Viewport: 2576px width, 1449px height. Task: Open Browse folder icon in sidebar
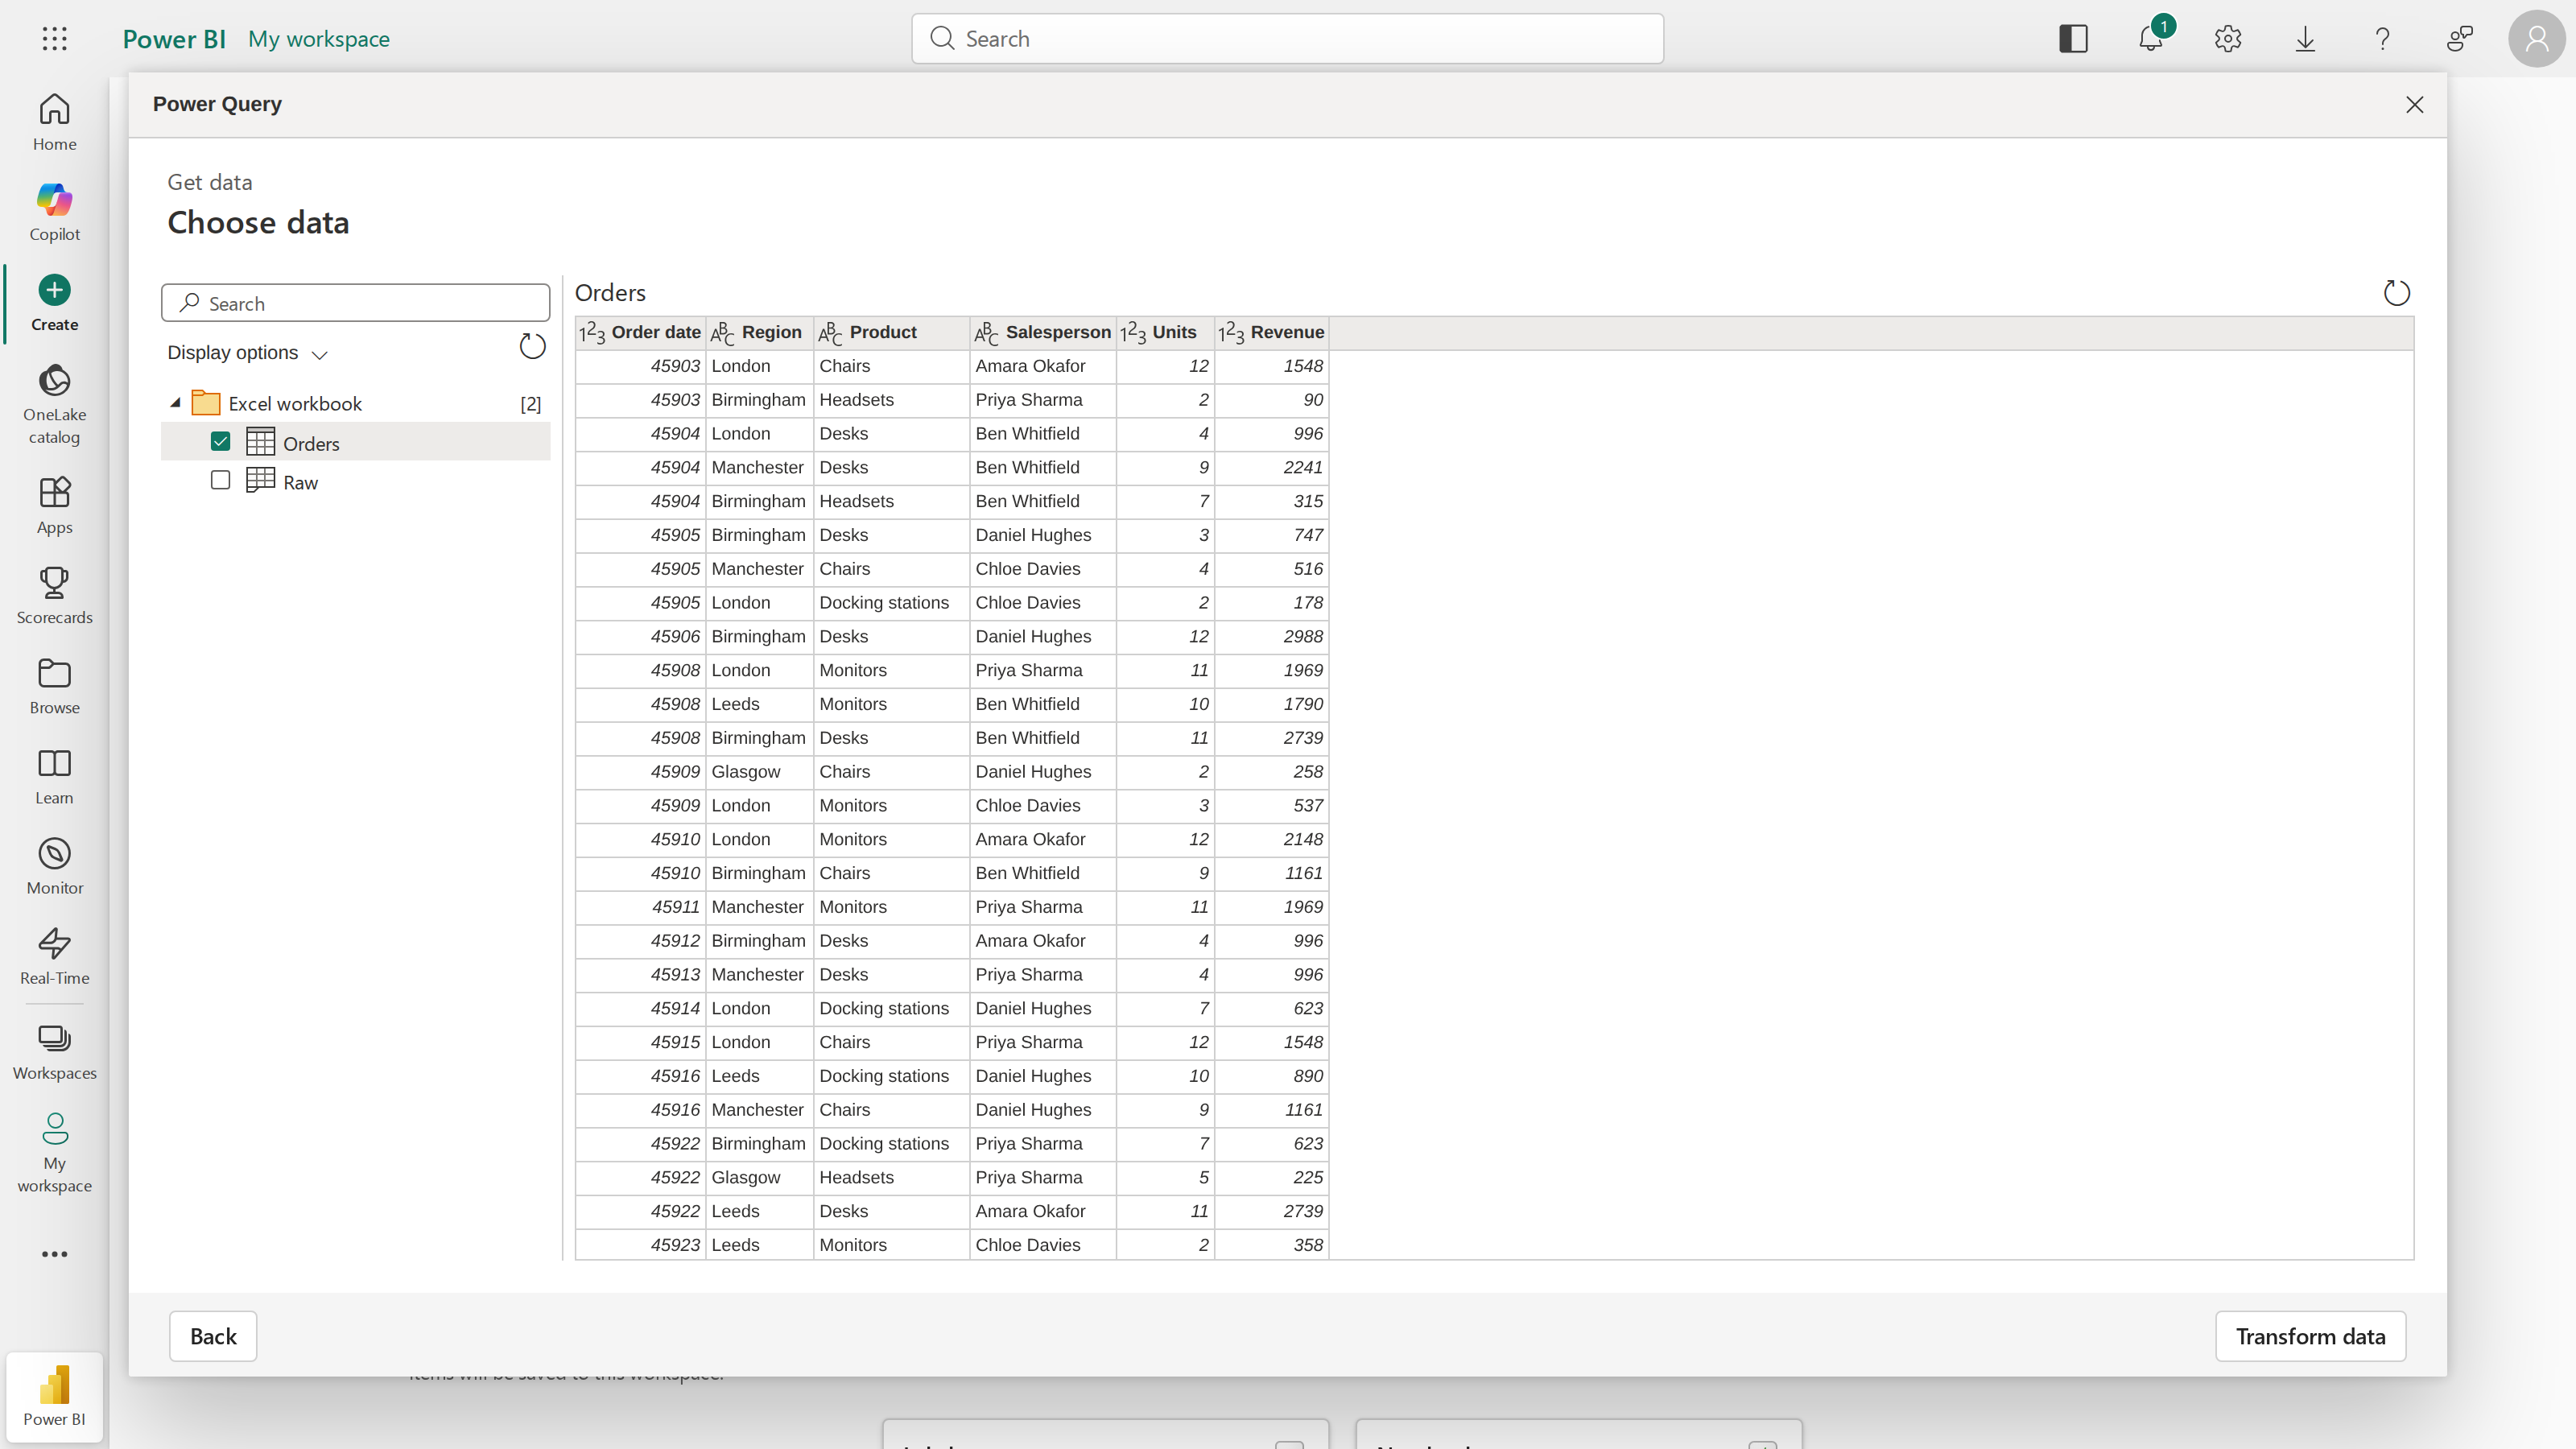(54, 673)
